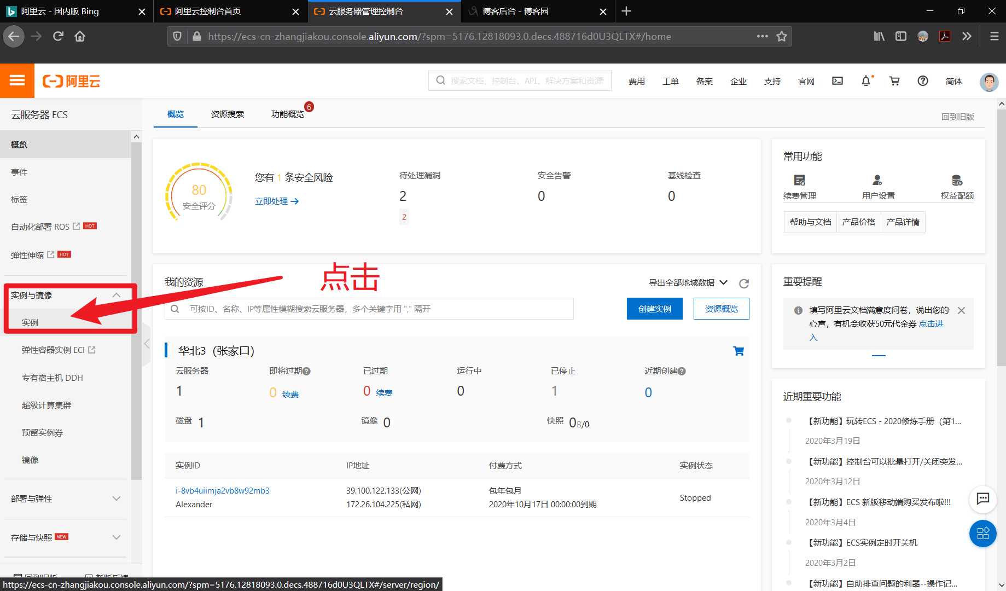
Task: Open the chat feedback floating icon
Action: pos(983,499)
